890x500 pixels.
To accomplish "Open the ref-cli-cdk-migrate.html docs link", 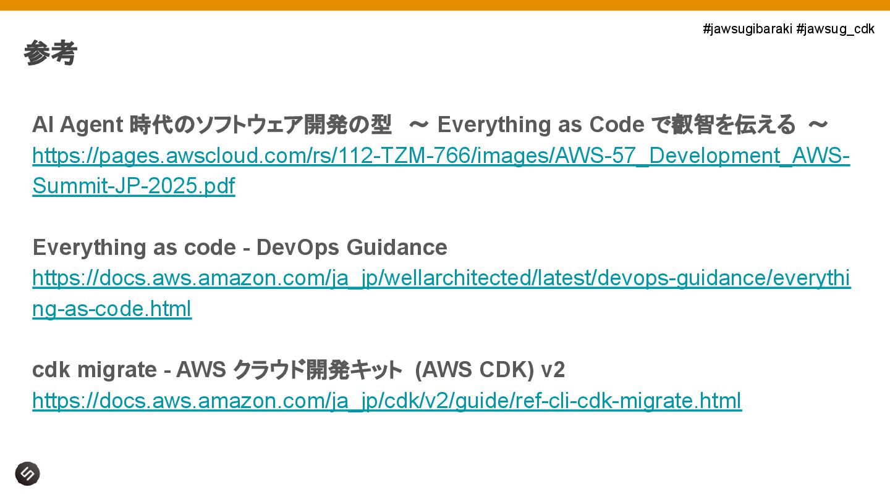I will [x=387, y=401].
